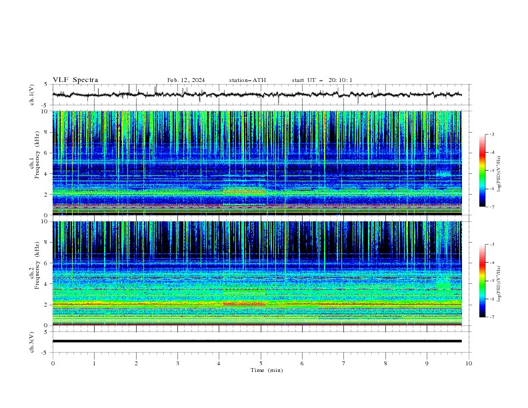Click the ch.1 spectrogram panel
Image resolution: width=528 pixels, height=408 pixels.
257,163
